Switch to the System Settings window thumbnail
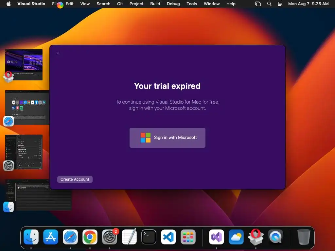Screen dimensions: 335x251 tap(24, 152)
